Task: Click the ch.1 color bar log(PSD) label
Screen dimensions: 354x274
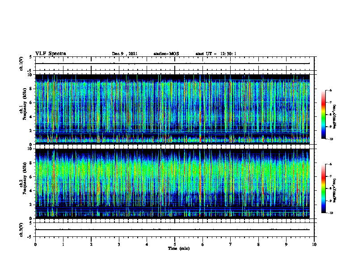Action: 335,117
